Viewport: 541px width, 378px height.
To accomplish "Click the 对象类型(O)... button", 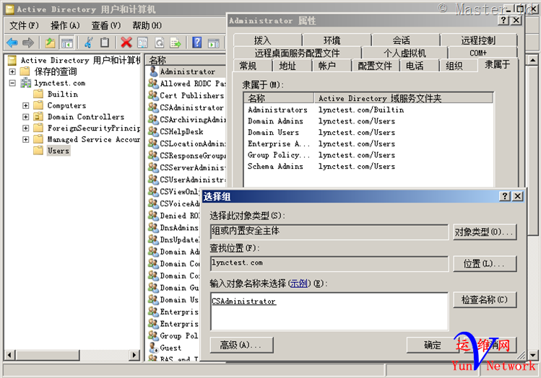I will coord(485,232).
